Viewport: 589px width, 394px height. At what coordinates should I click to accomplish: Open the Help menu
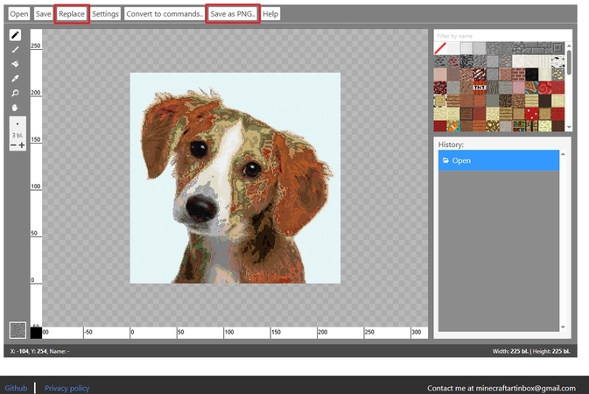coord(270,14)
